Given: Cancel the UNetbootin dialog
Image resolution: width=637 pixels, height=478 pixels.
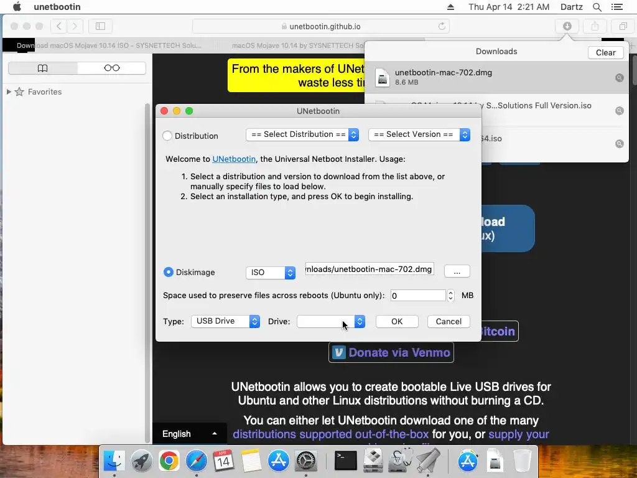Looking at the screenshot, I should (449, 322).
